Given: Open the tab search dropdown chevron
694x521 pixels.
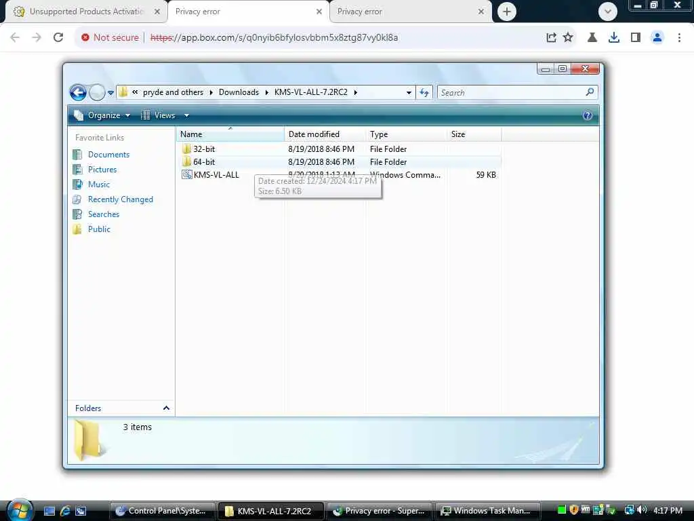Looking at the screenshot, I should point(608,12).
